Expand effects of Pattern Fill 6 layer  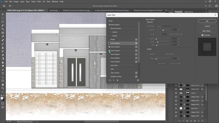(205, 112)
